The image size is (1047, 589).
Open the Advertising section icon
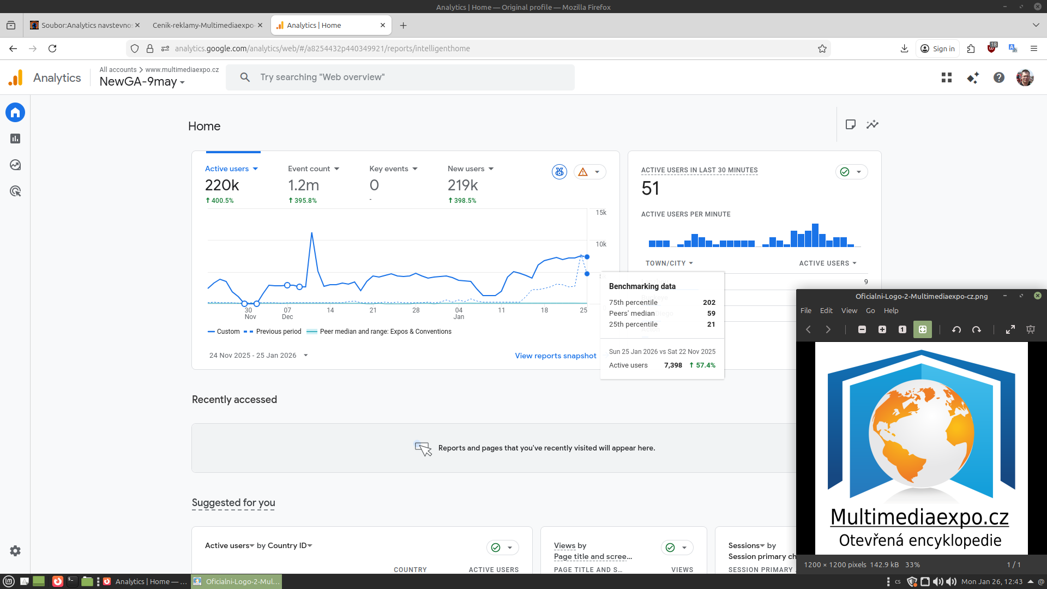(15, 191)
